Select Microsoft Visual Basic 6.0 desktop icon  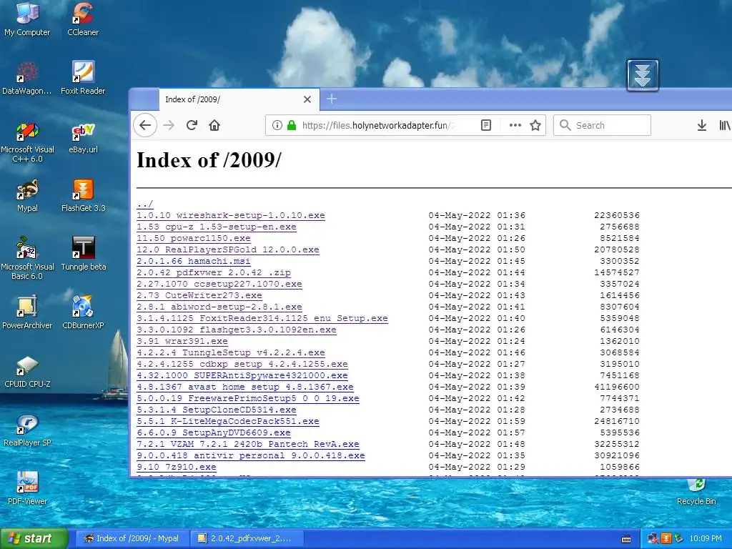coord(27,258)
